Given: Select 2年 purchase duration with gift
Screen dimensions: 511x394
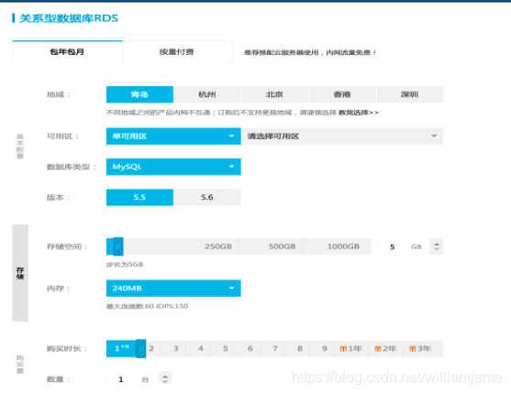Looking at the screenshot, I should click(386, 348).
